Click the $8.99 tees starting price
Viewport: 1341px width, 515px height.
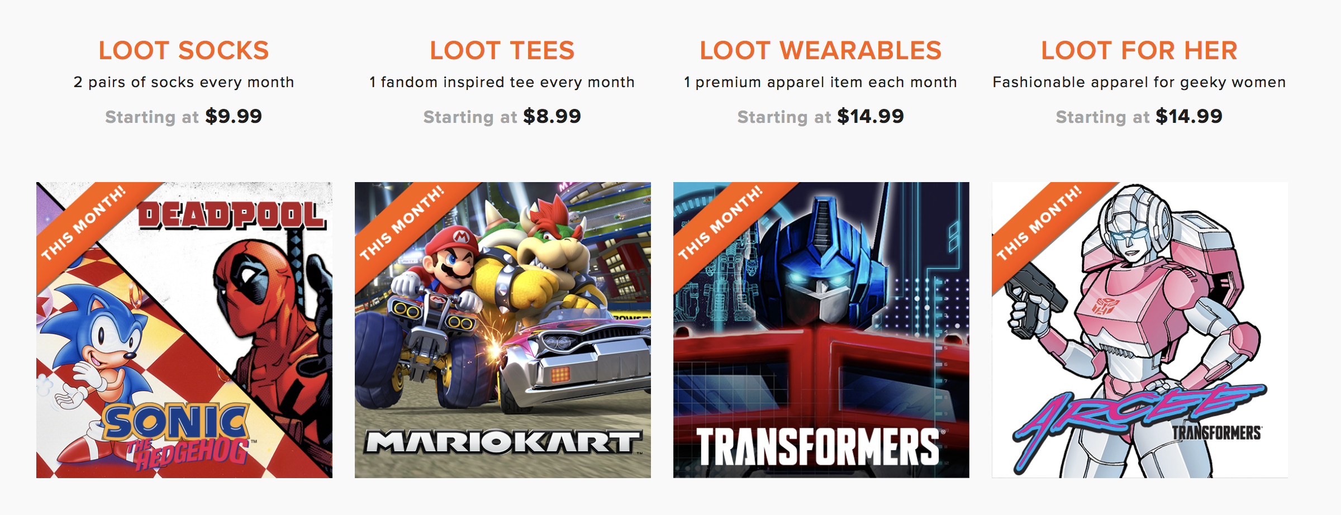pyautogui.click(x=552, y=116)
